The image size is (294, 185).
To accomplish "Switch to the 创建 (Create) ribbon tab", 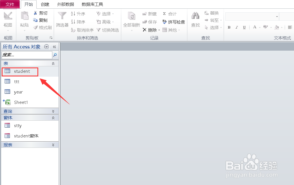I will [45, 4].
